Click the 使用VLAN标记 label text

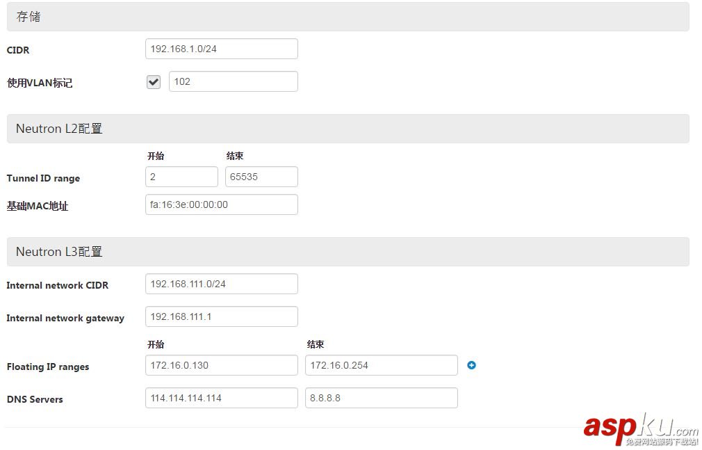click(40, 83)
